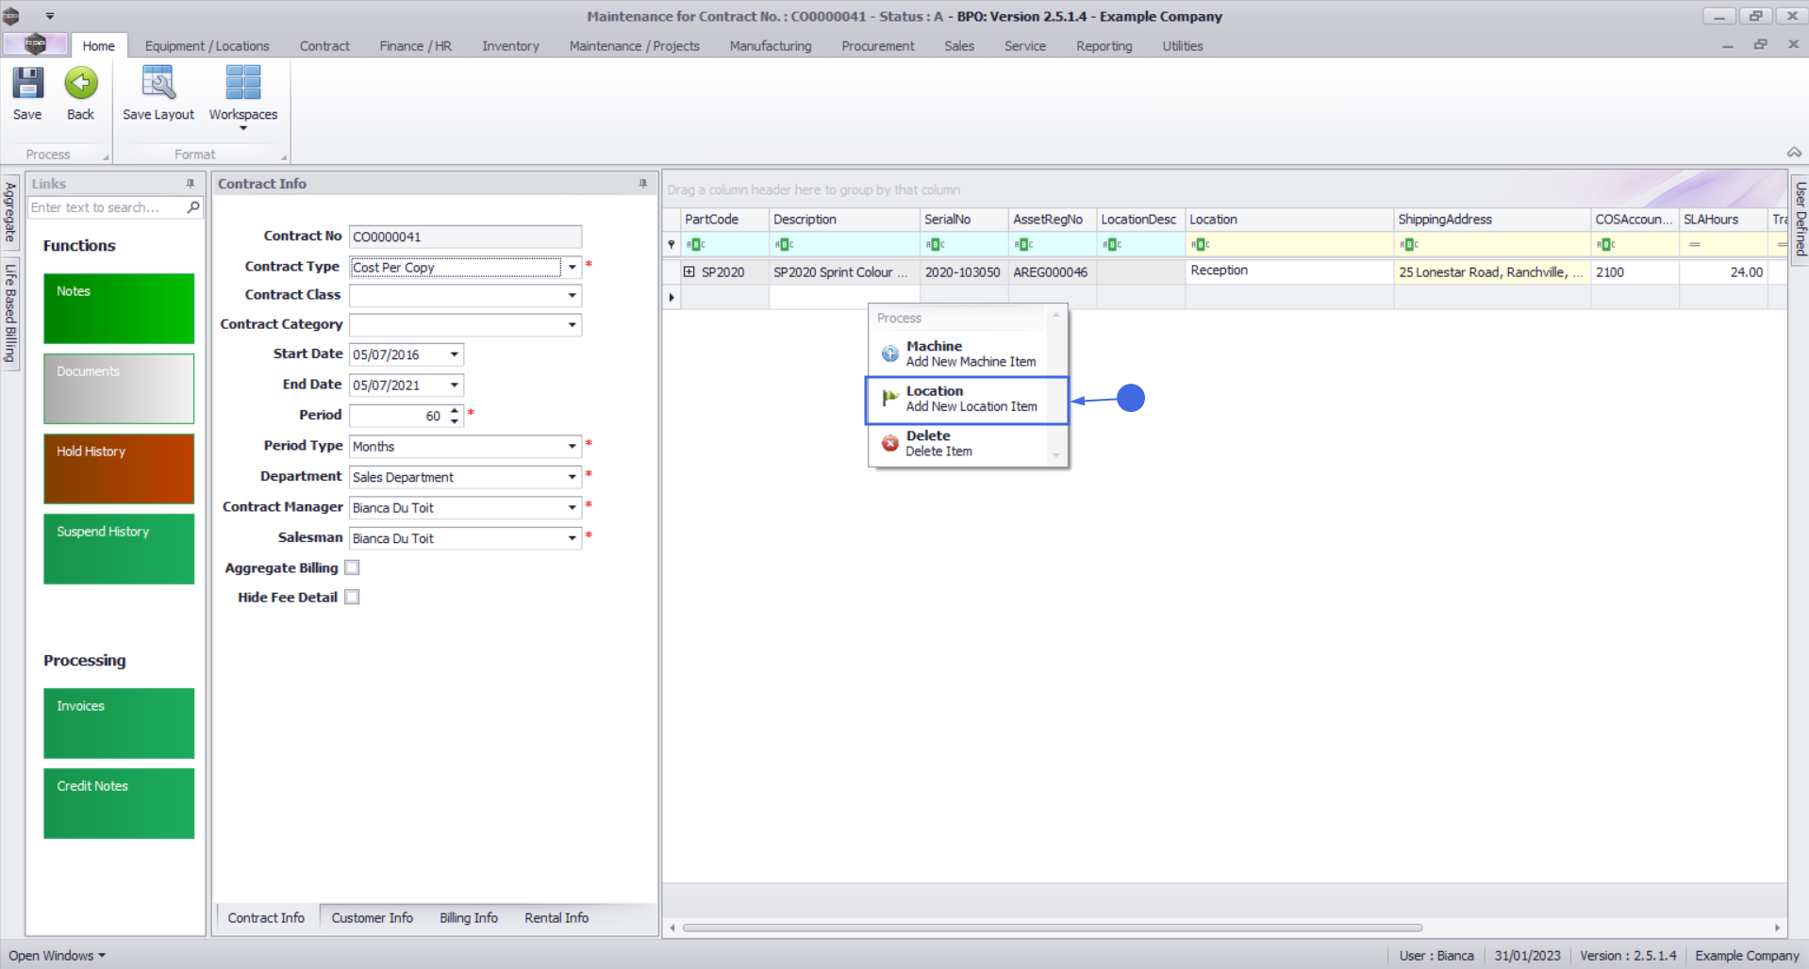Switch to the Billing Info tab

click(x=468, y=917)
